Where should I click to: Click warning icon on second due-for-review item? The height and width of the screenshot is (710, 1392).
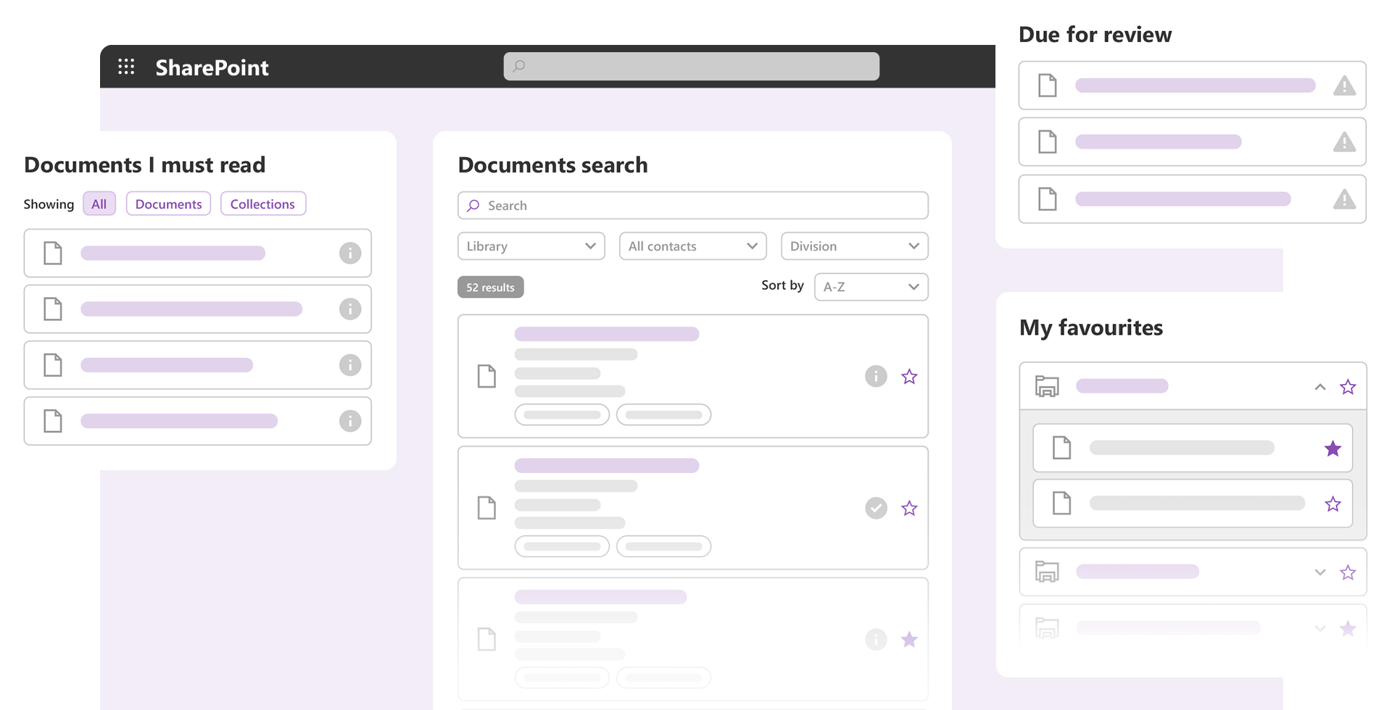(x=1344, y=141)
